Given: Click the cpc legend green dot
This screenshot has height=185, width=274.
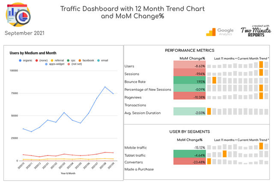Looking at the screenshot, I should 68,60.
